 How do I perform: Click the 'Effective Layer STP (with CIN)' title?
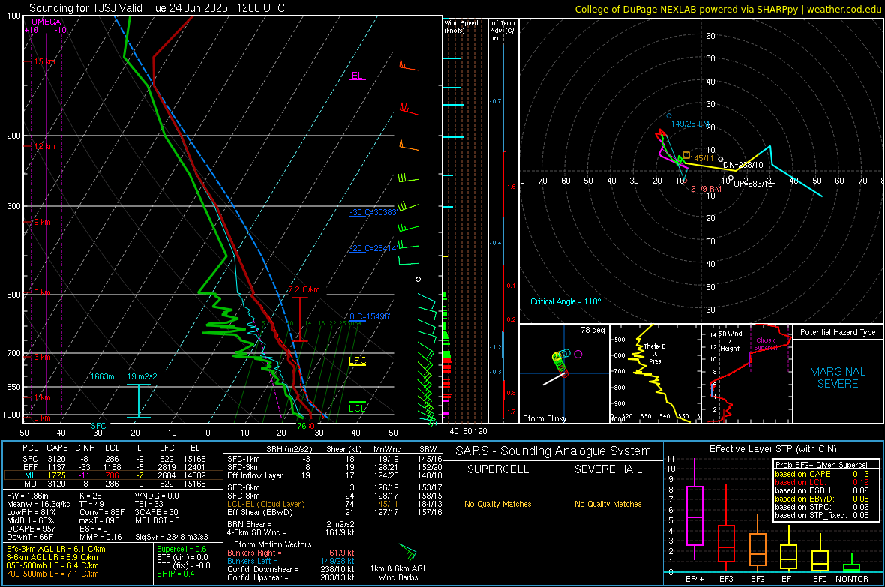point(772,449)
